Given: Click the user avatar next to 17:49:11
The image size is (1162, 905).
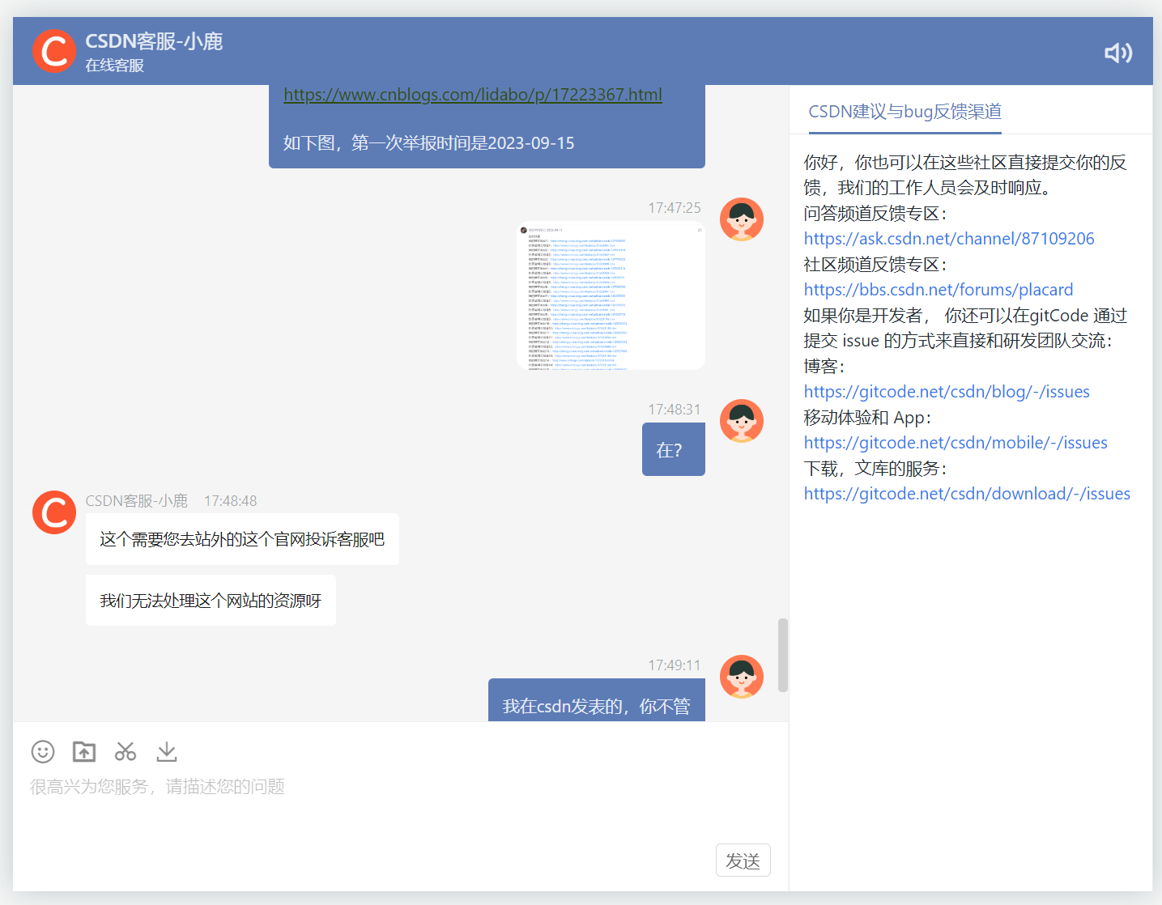Looking at the screenshot, I should (x=742, y=677).
